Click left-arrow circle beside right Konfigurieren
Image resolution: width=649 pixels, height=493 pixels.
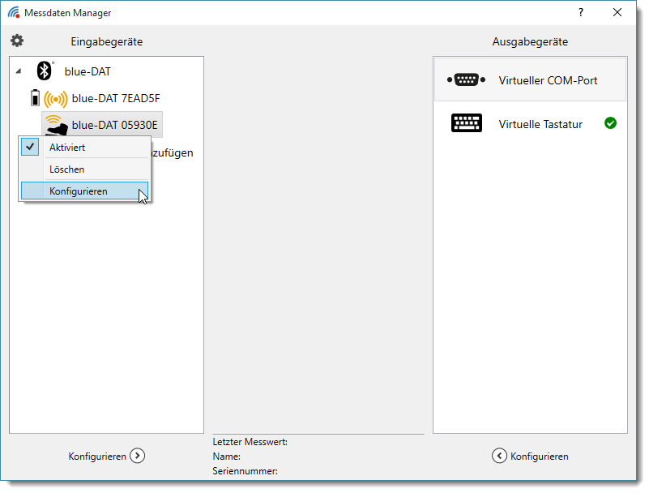[499, 456]
